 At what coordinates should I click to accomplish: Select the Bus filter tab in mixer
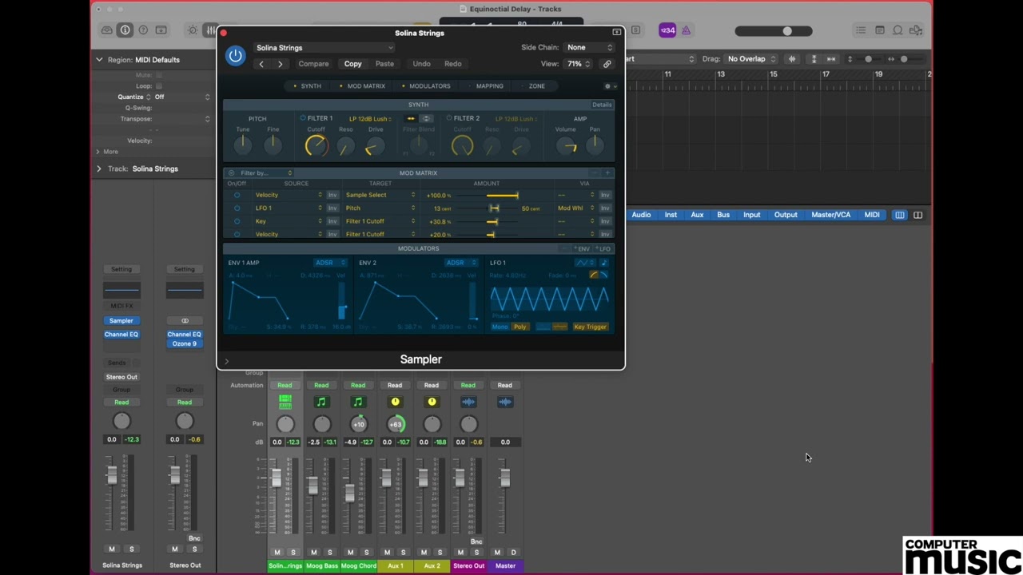[x=723, y=215]
